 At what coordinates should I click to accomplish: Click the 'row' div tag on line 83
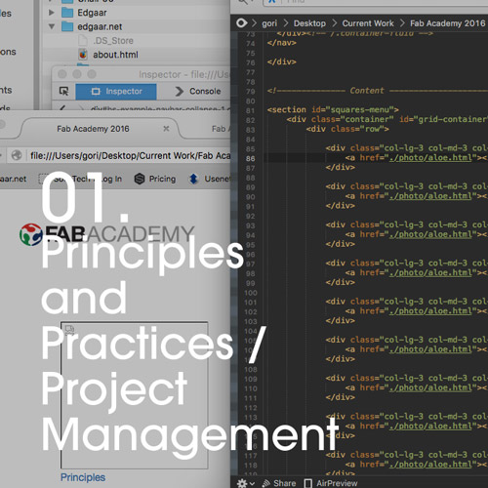[347, 129]
